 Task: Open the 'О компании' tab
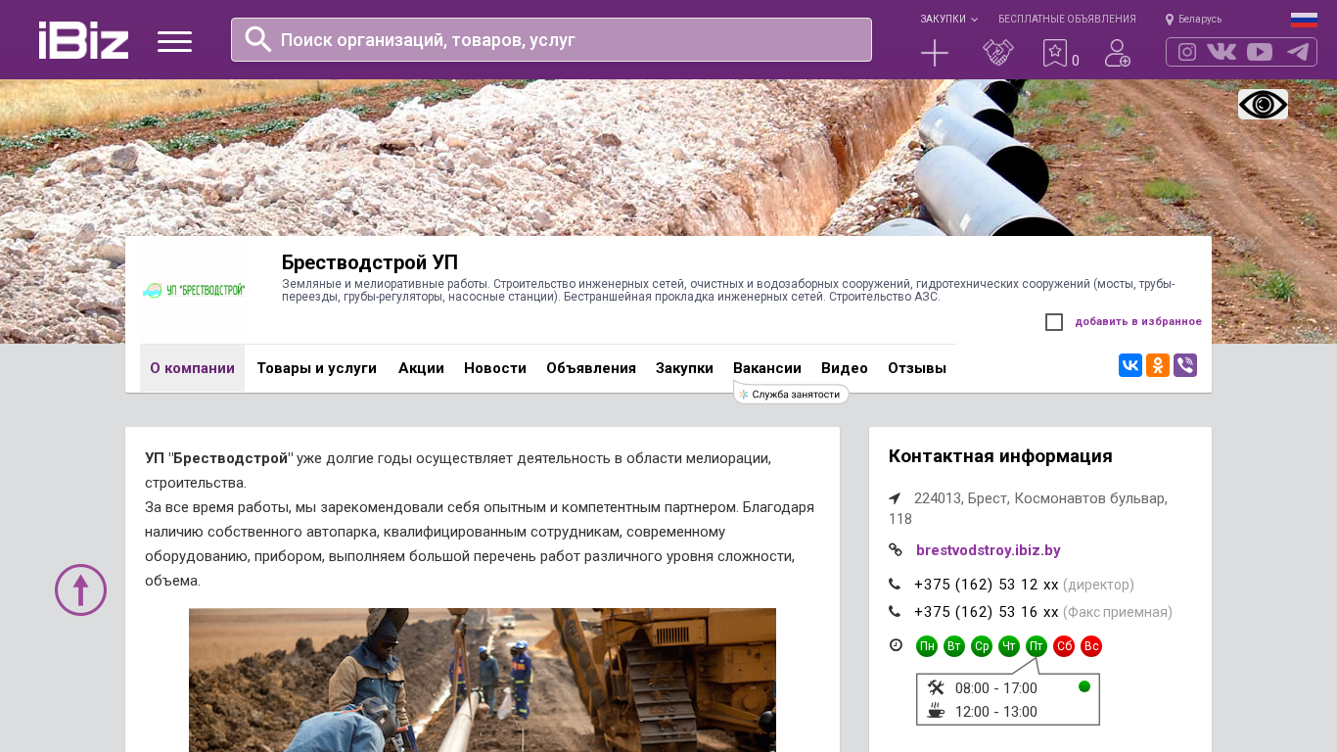tap(192, 368)
